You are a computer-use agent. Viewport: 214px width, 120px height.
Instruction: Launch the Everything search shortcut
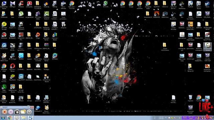point(4,99)
